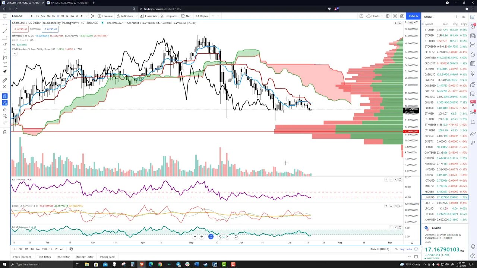Image resolution: width=477 pixels, height=268 pixels.
Task: Edit the LINKUSD symbol search field
Action: [x=19, y=16]
